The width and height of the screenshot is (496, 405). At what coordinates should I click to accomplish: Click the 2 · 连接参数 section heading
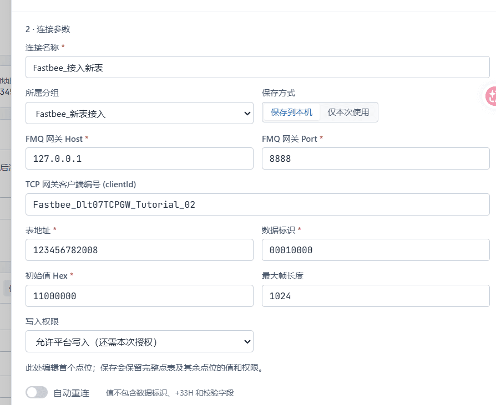[x=48, y=29]
